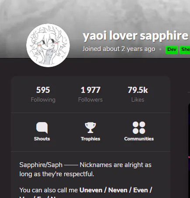Image resolution: width=190 pixels, height=198 pixels.
Task: Click the Followers label
Action: 90,100
